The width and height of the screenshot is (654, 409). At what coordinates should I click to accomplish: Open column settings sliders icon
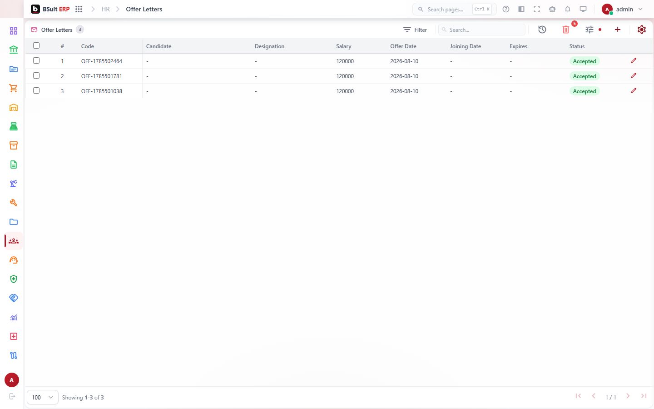(590, 30)
